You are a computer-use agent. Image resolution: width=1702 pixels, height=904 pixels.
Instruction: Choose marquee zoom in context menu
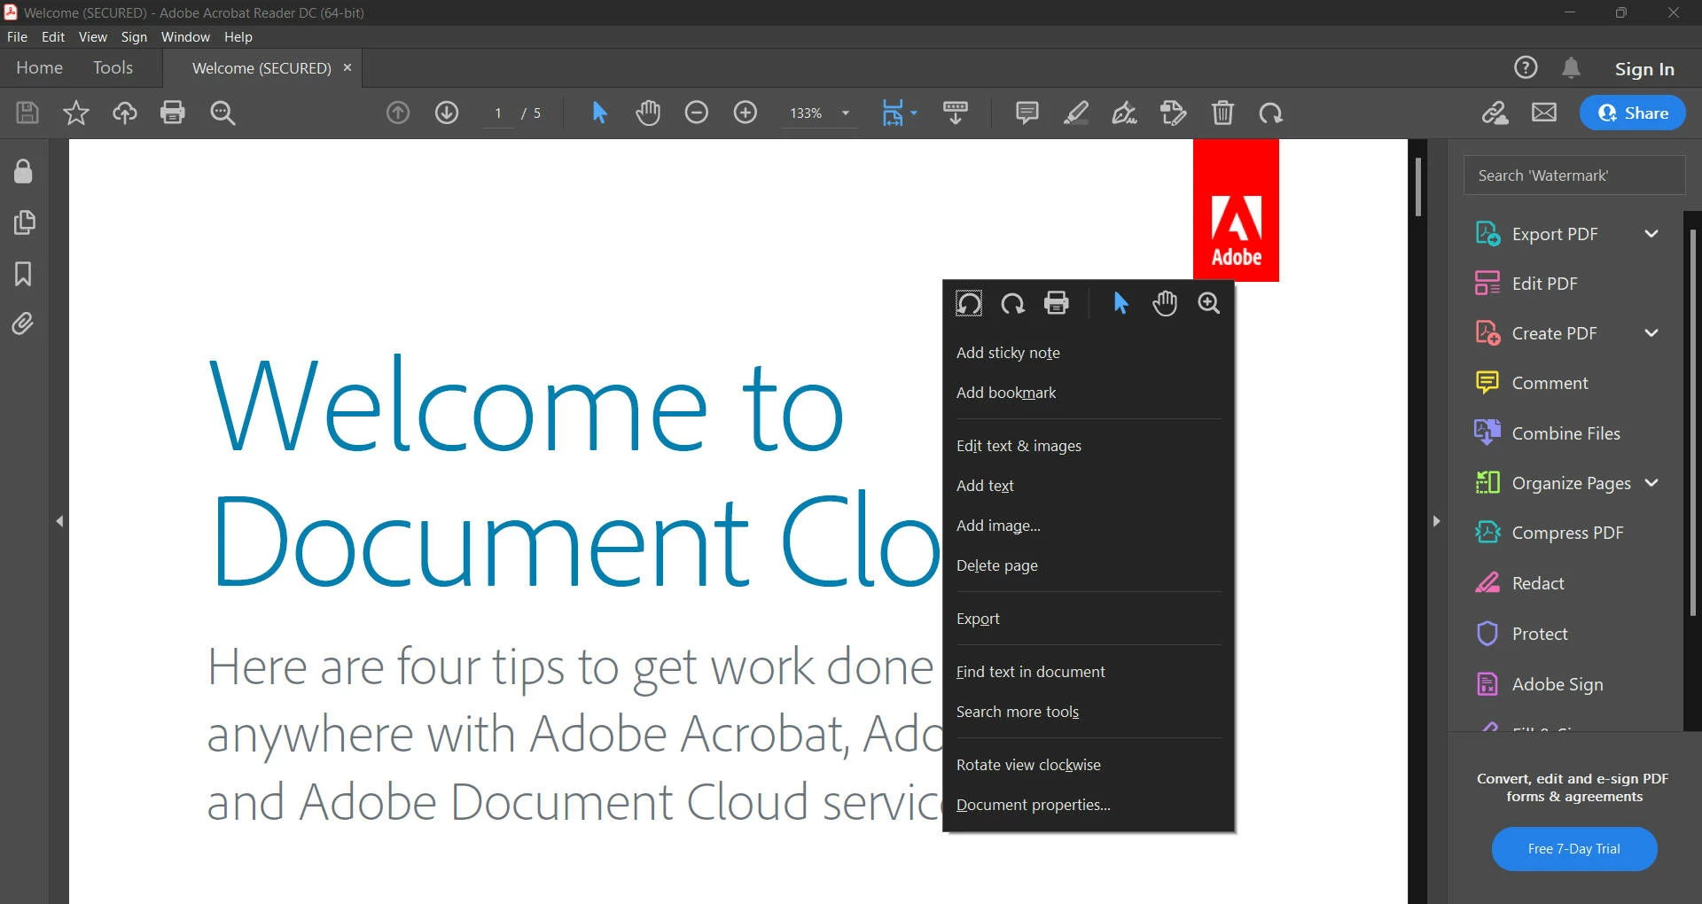click(x=1209, y=303)
